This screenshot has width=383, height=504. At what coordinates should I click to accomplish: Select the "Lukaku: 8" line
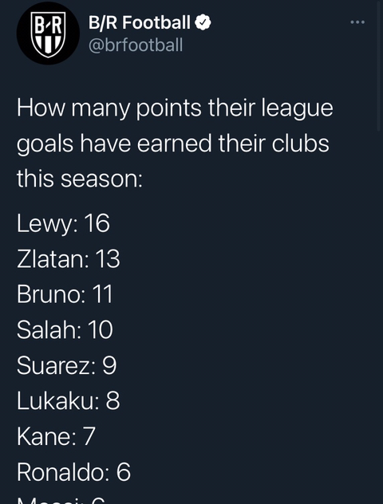(x=69, y=401)
